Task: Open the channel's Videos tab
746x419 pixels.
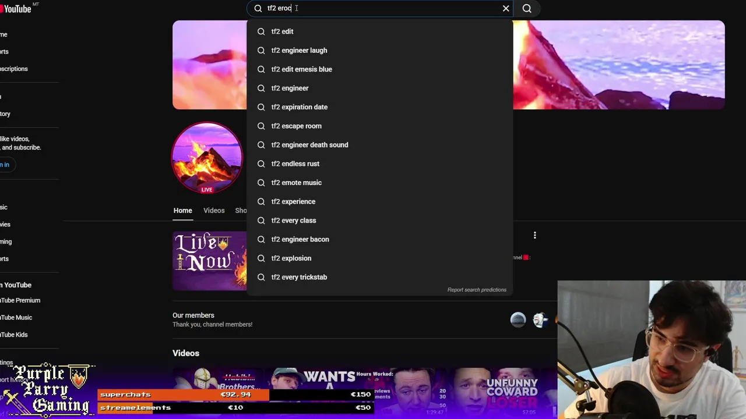Action: point(214,211)
